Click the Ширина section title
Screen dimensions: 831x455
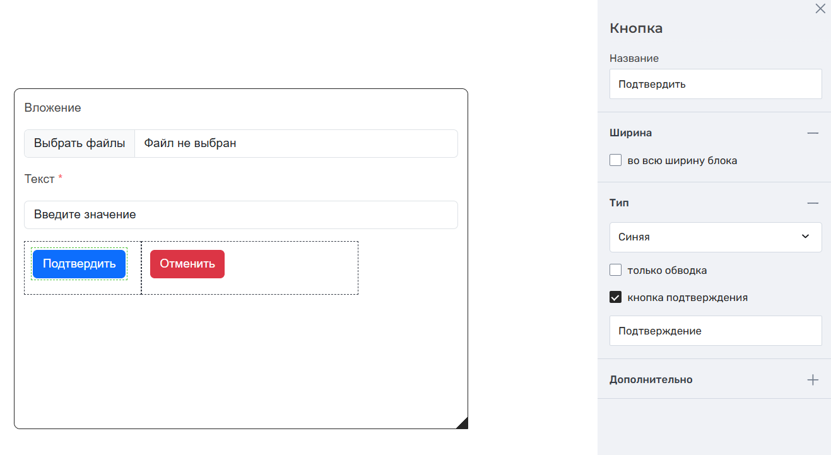[630, 133]
